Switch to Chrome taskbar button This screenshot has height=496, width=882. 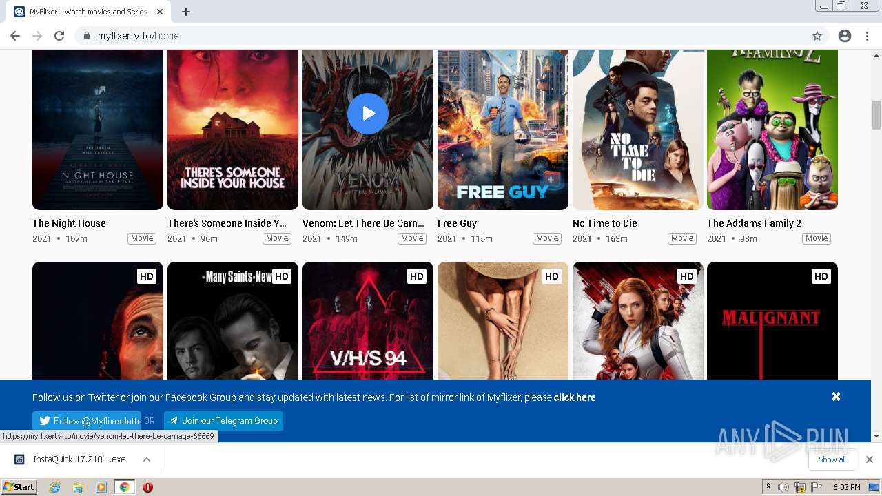124,487
